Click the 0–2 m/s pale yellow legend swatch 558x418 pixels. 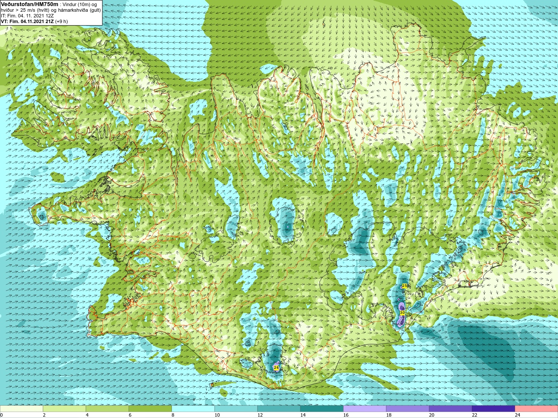[x=21, y=408]
